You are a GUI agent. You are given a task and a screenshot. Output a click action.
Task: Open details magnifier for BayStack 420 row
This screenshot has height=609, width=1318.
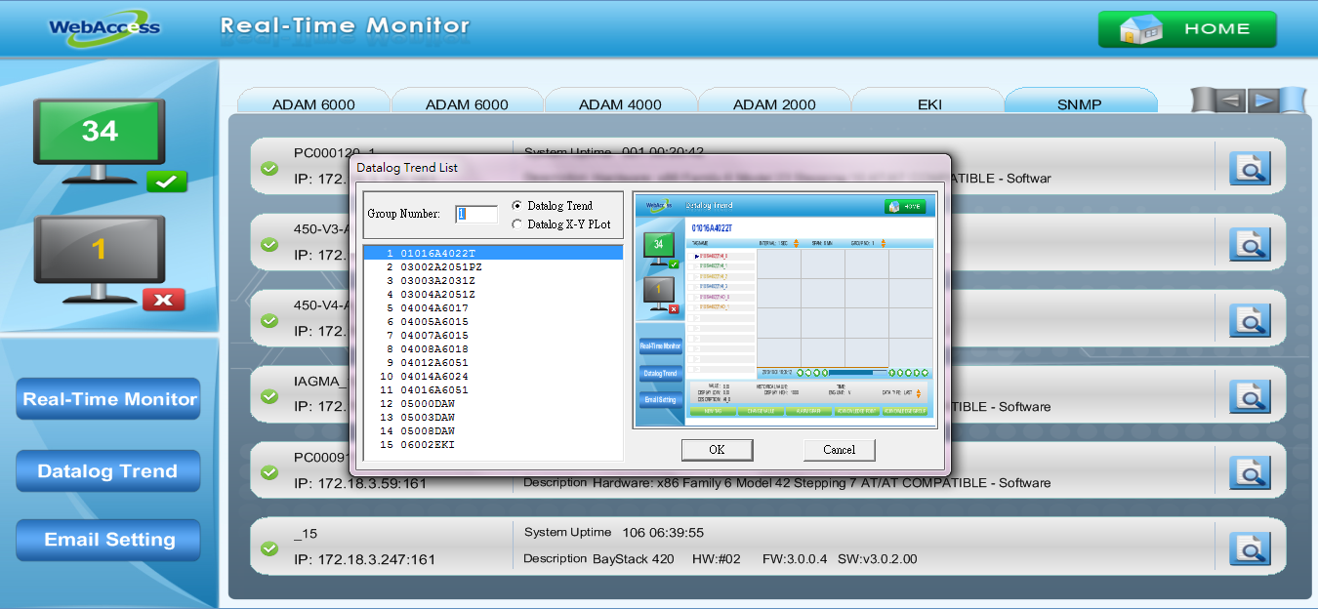(1249, 548)
